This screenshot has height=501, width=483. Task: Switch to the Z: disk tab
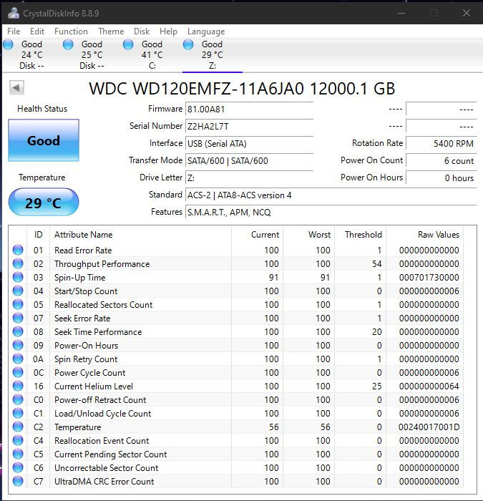coord(212,55)
